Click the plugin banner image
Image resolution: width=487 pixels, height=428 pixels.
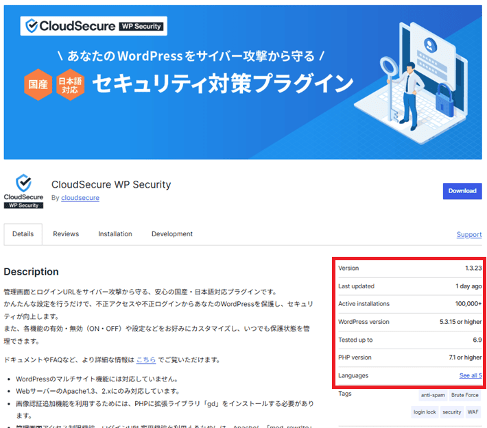[243, 82]
